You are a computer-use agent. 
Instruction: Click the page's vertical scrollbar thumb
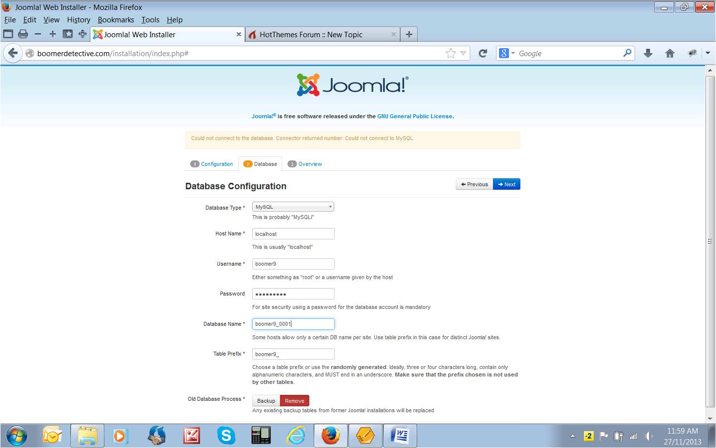(x=710, y=241)
